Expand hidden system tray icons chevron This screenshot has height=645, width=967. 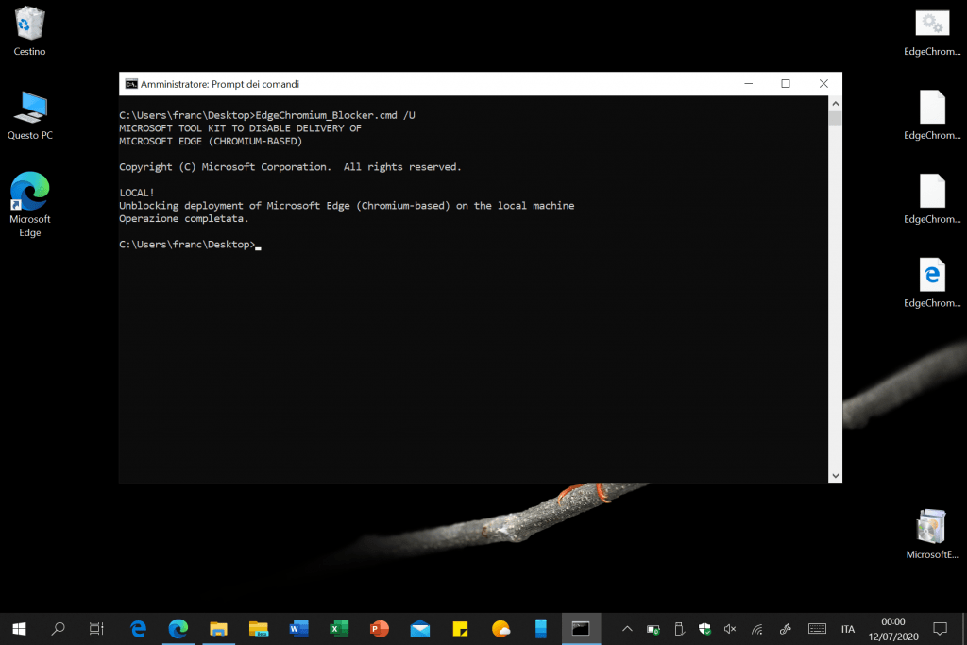click(x=627, y=629)
